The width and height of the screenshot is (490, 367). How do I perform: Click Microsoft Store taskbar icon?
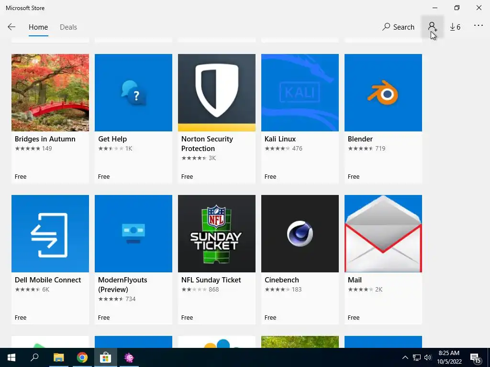[x=106, y=357]
